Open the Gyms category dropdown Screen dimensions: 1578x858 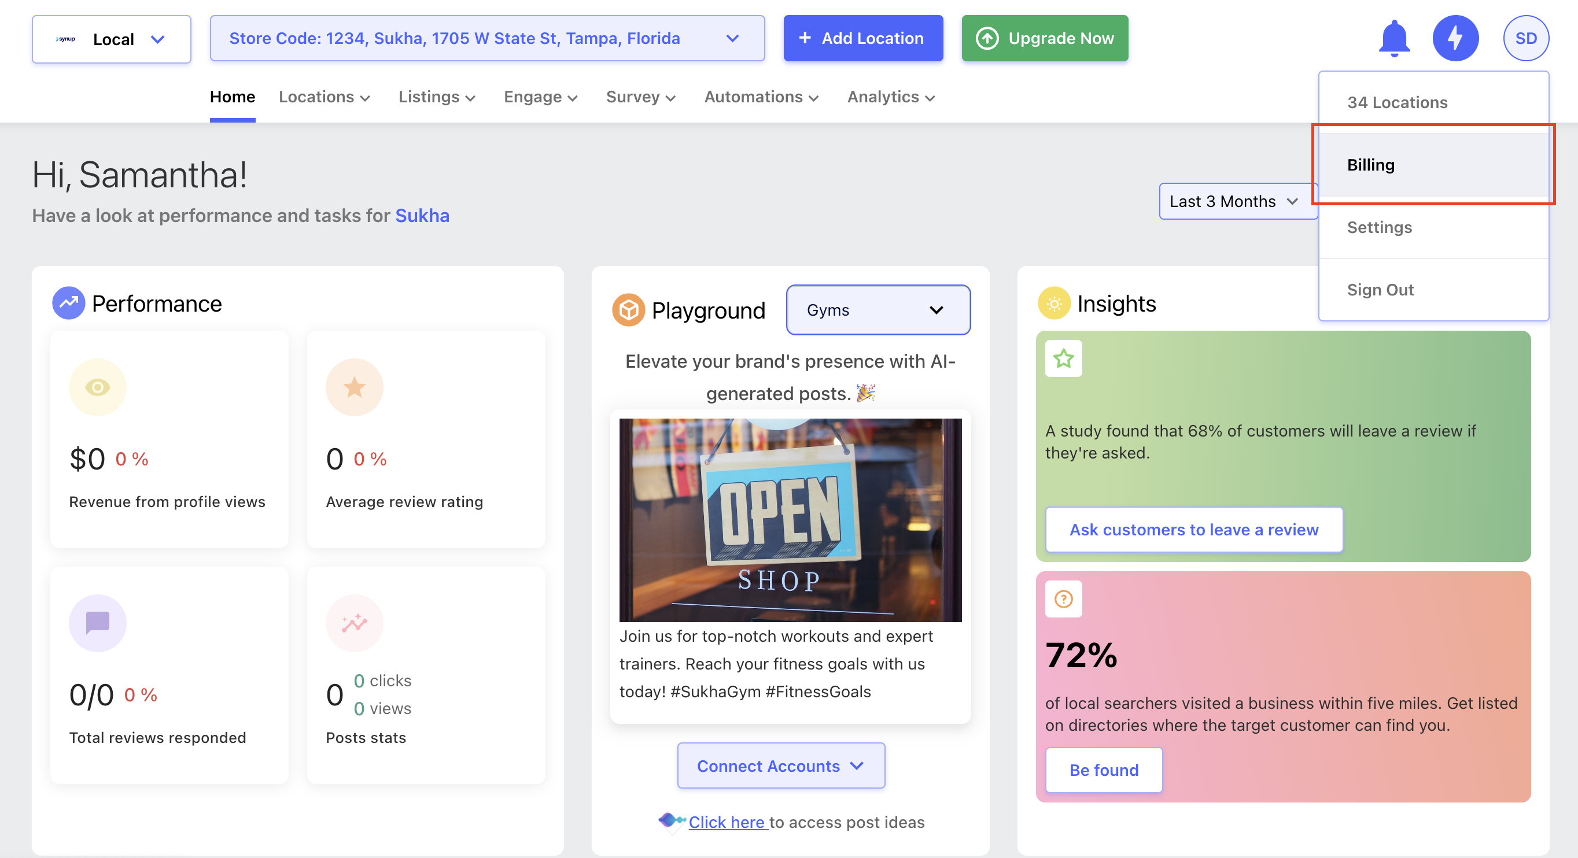point(878,310)
